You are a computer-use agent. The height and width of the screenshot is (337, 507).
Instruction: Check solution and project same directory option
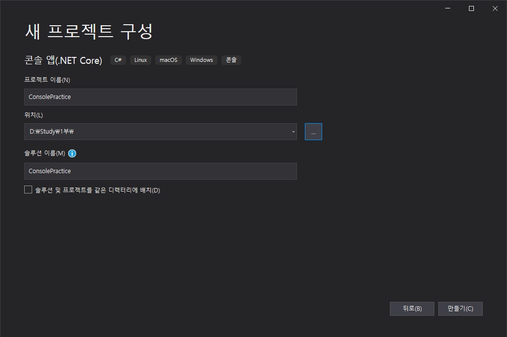pyautogui.click(x=28, y=190)
